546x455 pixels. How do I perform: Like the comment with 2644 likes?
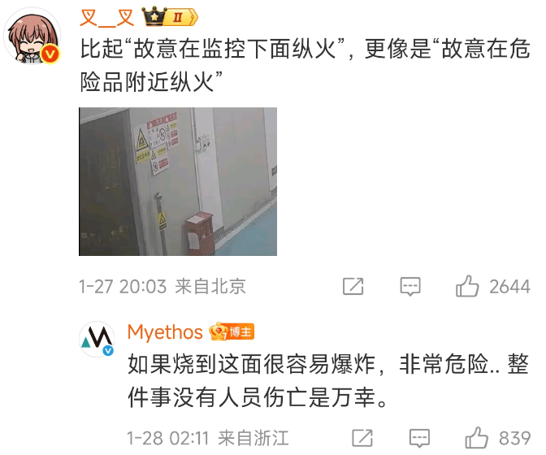[467, 286]
